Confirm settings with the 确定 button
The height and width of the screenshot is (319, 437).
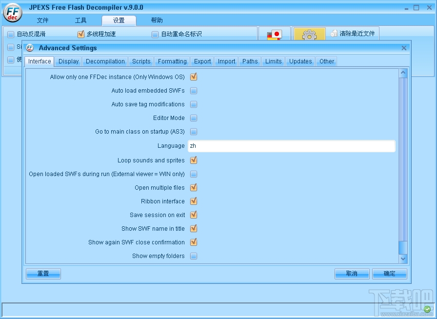pyautogui.click(x=389, y=274)
